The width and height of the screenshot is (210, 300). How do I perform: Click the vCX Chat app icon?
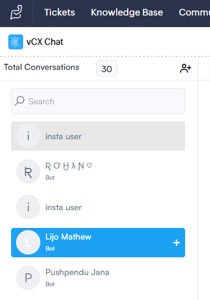tap(15, 42)
